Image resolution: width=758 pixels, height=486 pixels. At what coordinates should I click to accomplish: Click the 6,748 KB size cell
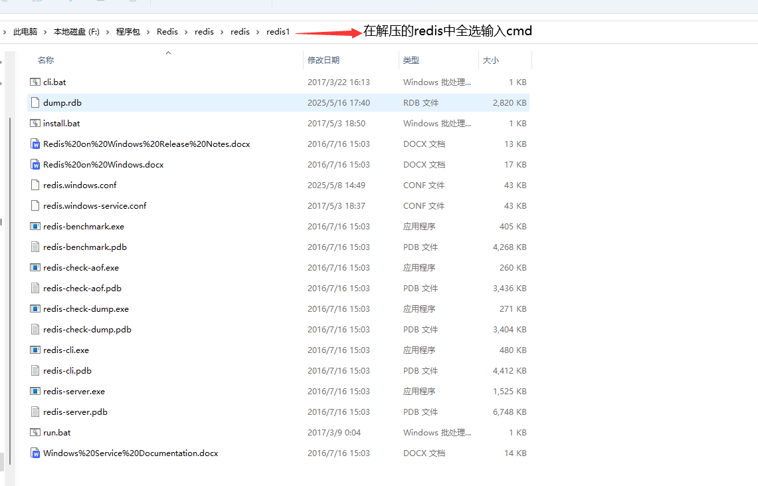tap(510, 412)
